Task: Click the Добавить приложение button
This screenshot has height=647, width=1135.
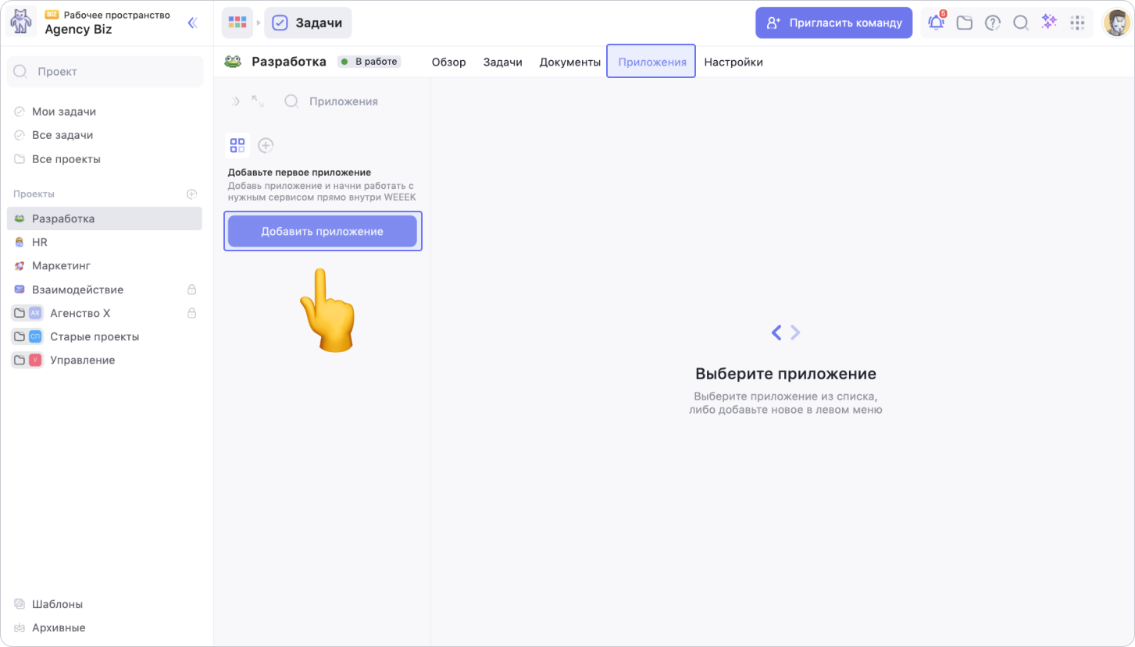Action: tap(322, 231)
